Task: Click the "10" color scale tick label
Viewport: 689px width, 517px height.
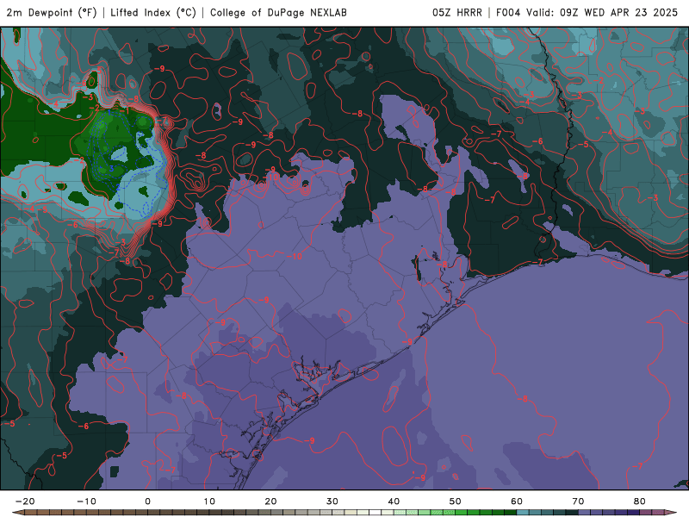Action: (x=209, y=501)
